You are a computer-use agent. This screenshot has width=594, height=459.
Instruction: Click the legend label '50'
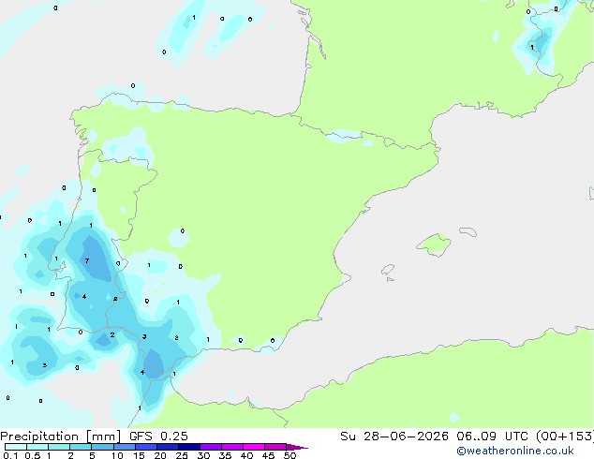290,455
